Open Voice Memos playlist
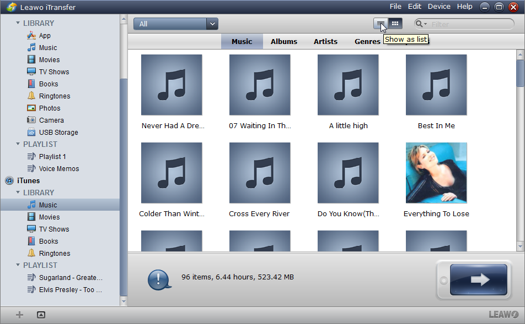The width and height of the screenshot is (525, 324). [58, 169]
